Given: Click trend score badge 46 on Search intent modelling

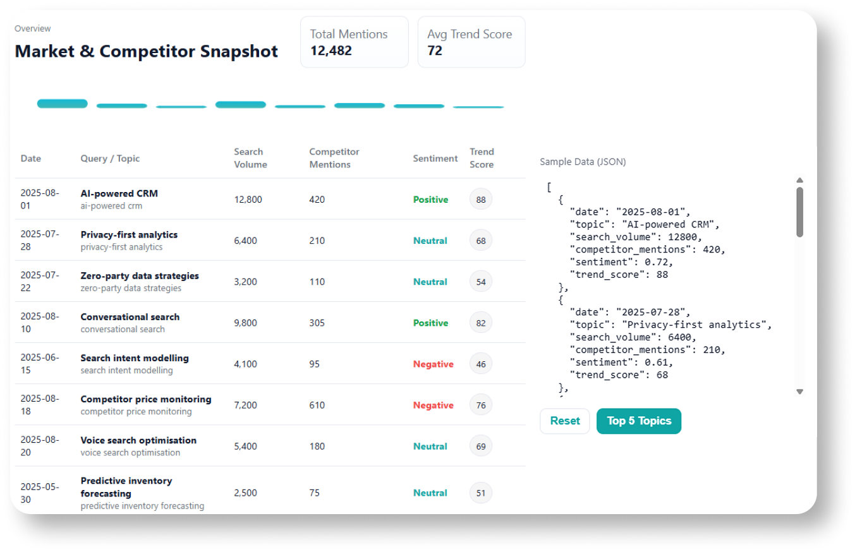Looking at the screenshot, I should click(481, 363).
